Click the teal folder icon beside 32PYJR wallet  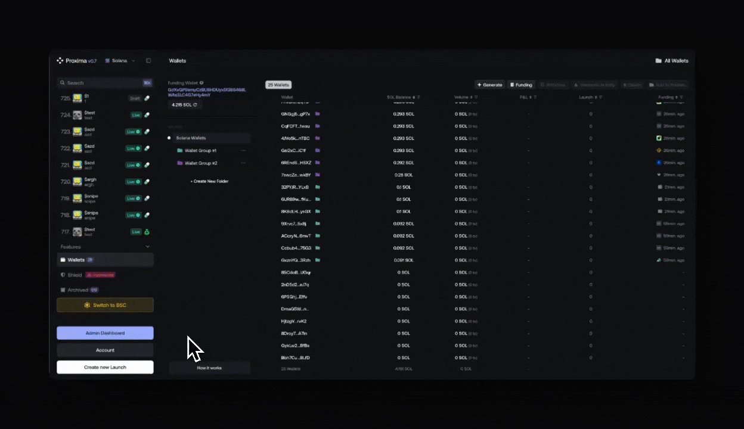[x=318, y=187]
